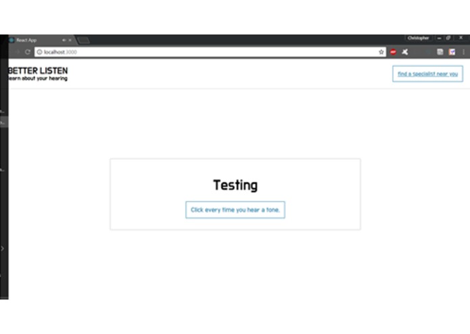This screenshot has height=334, width=470.
Task: View site information icon beside localhost
Action: click(x=39, y=52)
